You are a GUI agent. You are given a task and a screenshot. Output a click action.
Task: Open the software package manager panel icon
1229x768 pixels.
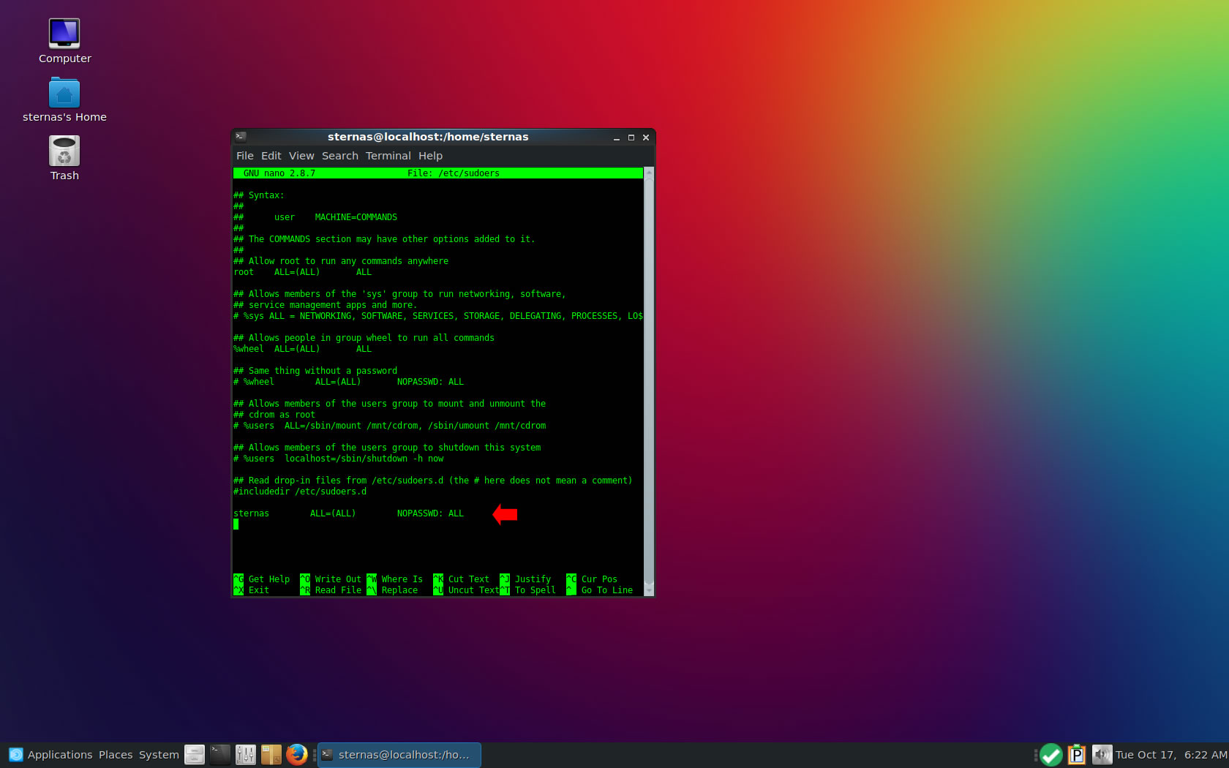tap(271, 755)
